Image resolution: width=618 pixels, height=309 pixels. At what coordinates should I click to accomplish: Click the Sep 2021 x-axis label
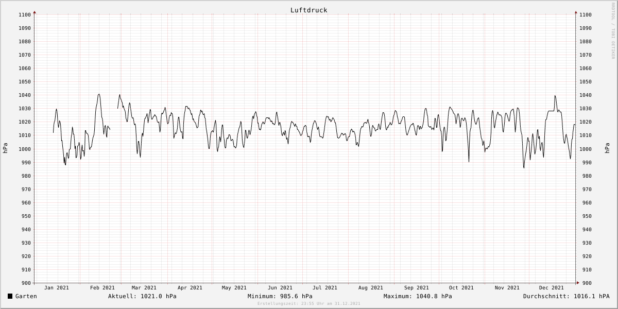[417, 288]
